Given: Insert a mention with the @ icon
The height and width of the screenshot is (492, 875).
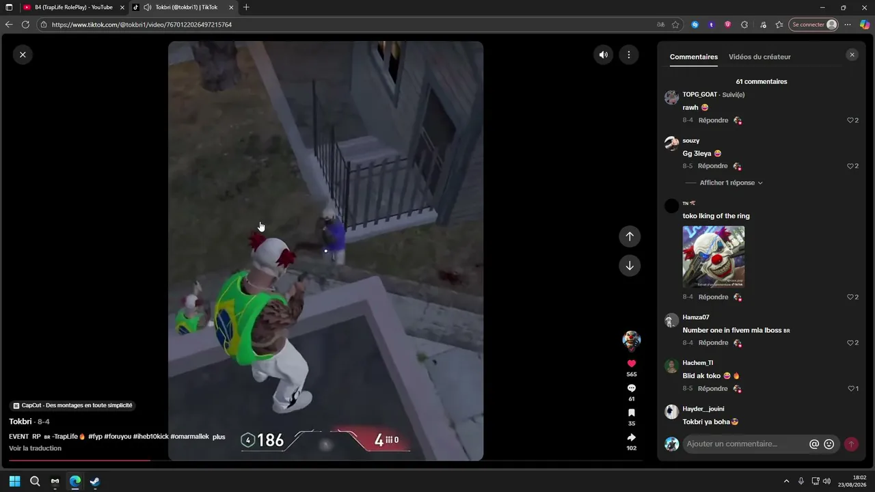Looking at the screenshot, I should tap(814, 444).
